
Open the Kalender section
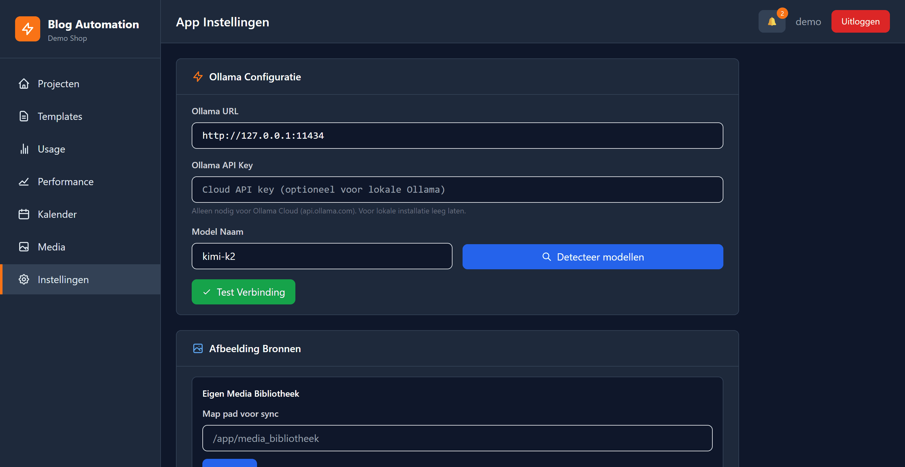coord(80,214)
